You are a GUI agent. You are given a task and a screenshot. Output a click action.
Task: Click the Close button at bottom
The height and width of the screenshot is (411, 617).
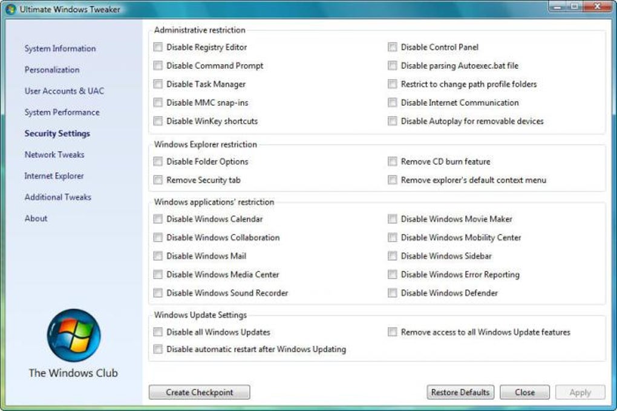tap(524, 392)
